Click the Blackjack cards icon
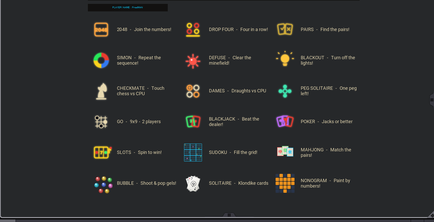Image resolution: width=434 pixels, height=222 pixels. coord(193,122)
